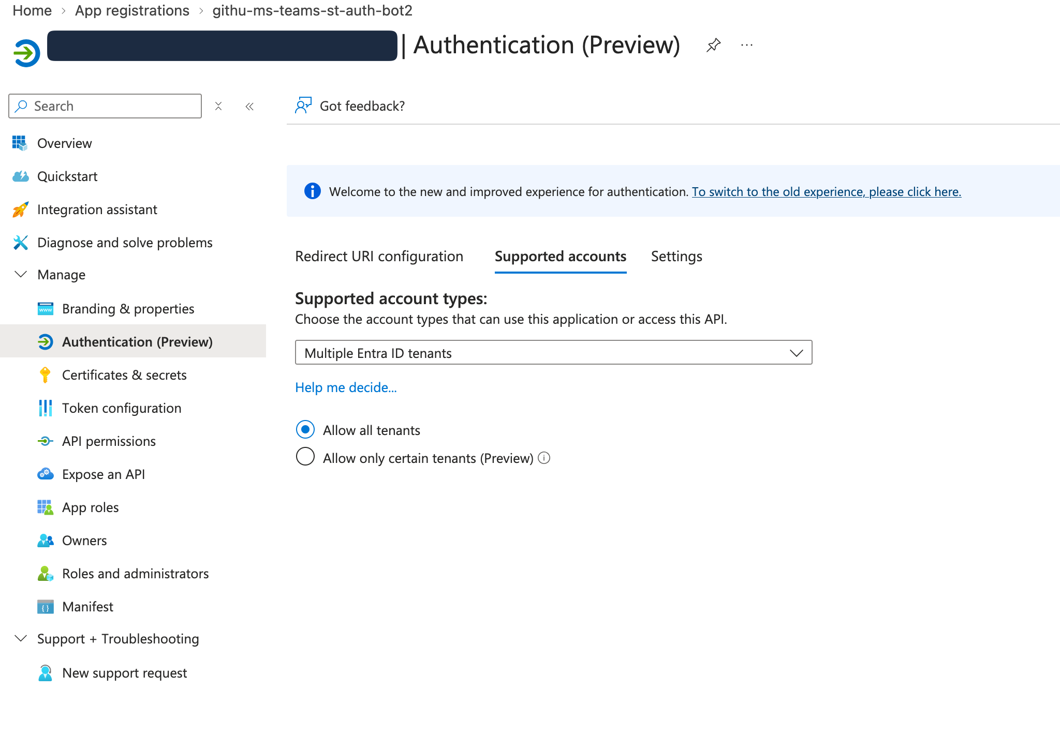Click the magnifier icon in the search box
Viewport: 1060px width, 750px height.
tap(21, 106)
